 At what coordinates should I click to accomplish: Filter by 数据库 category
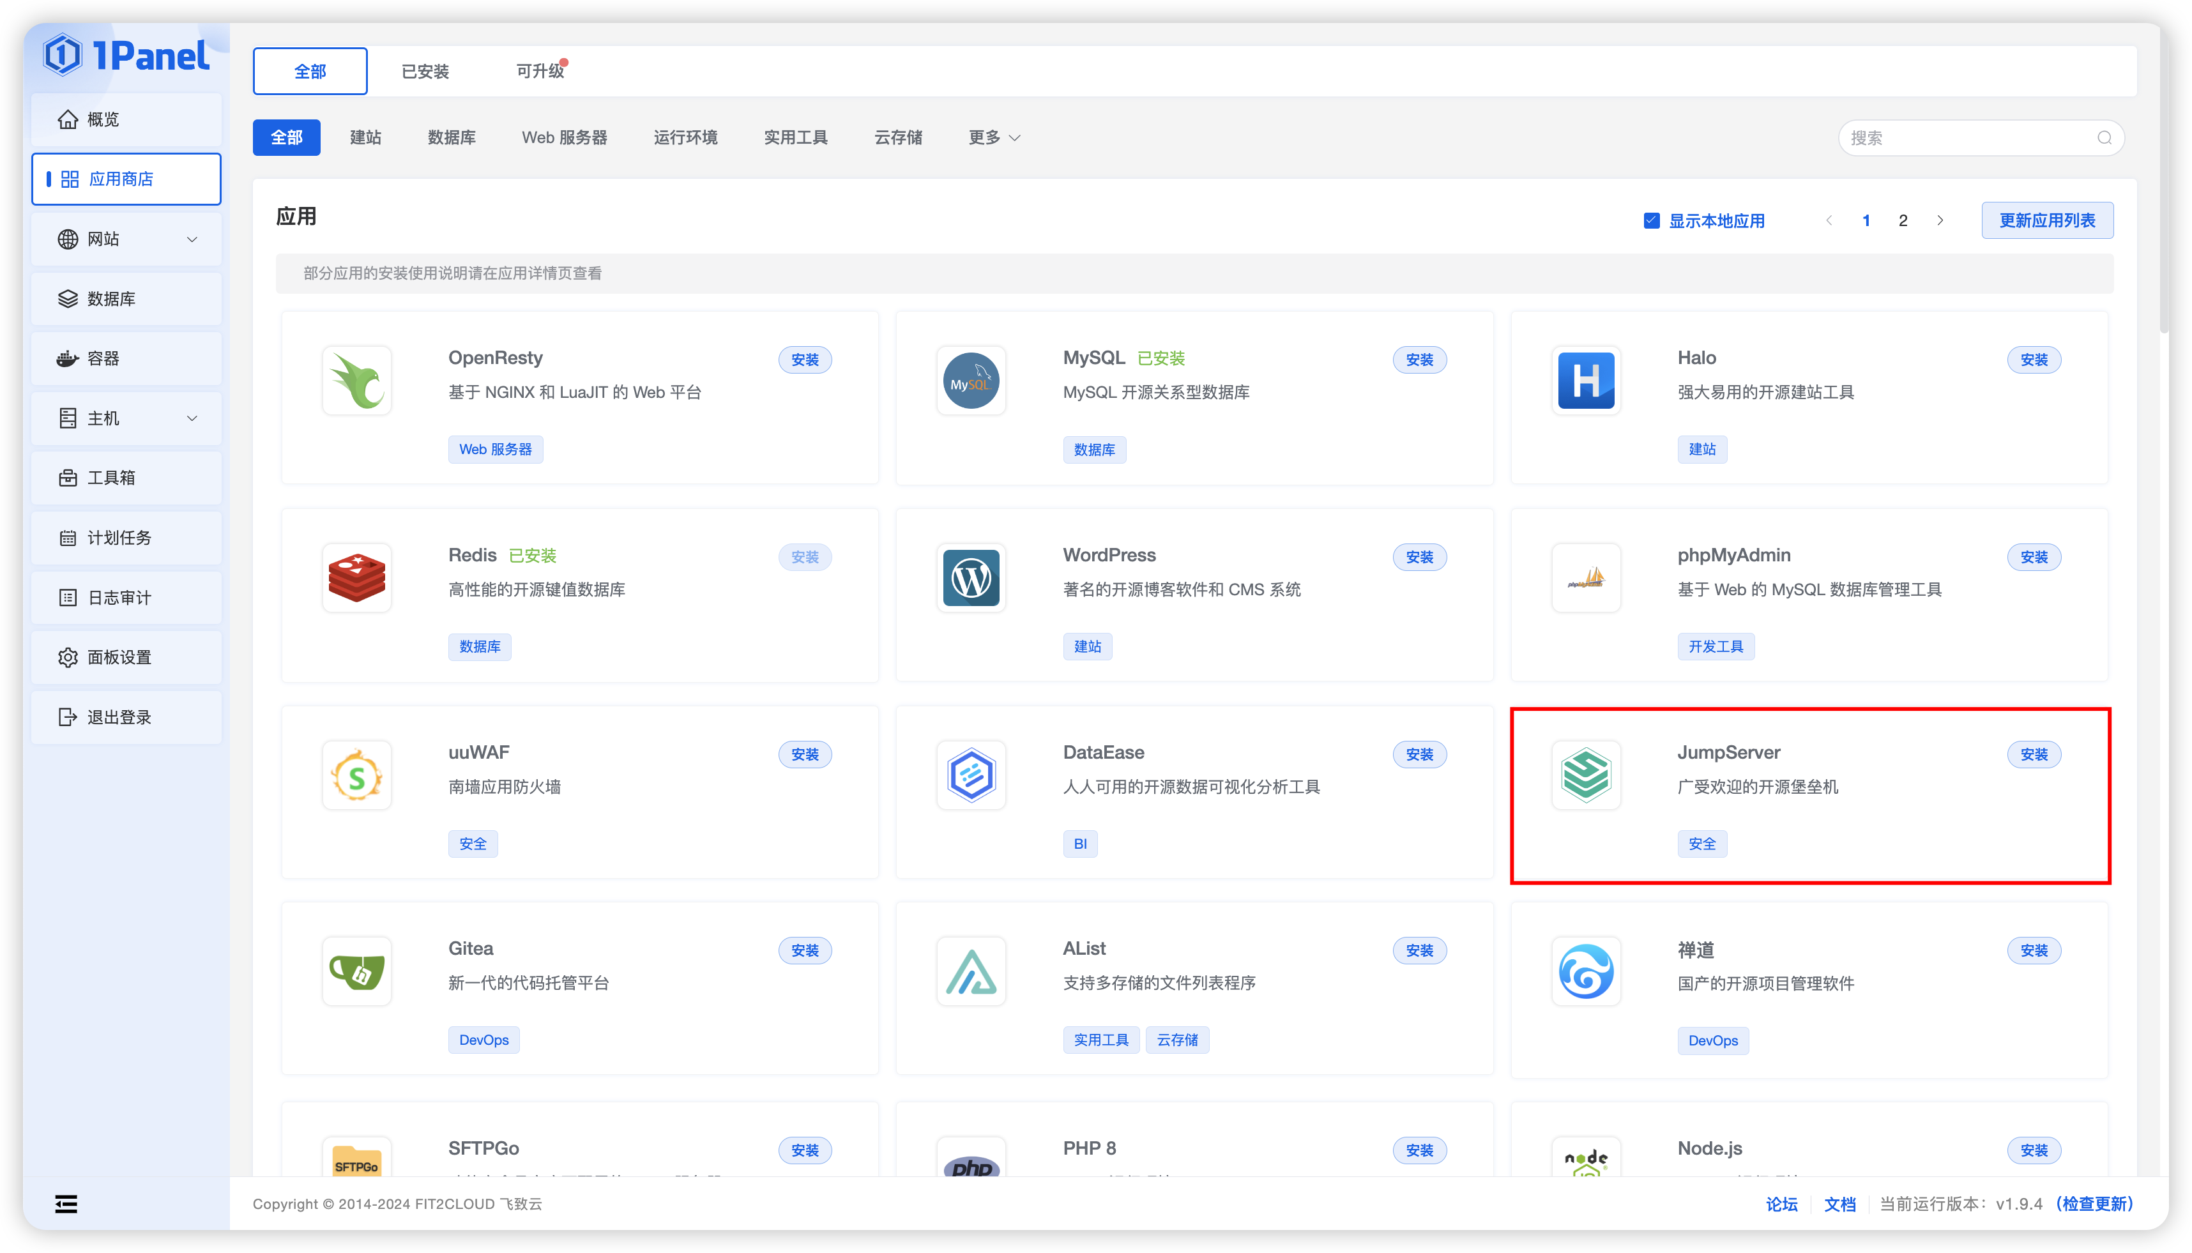451,138
